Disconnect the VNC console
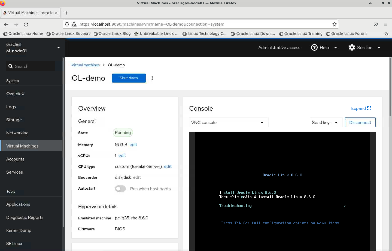Screen dimensions: 392x251 360,122
